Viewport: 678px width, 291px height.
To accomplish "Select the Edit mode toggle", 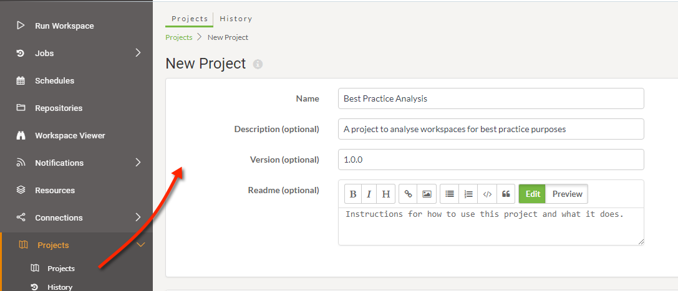I will point(532,194).
